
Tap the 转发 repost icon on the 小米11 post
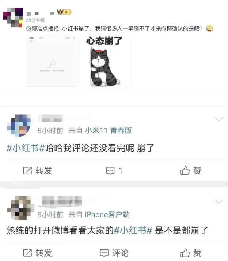[27, 171]
